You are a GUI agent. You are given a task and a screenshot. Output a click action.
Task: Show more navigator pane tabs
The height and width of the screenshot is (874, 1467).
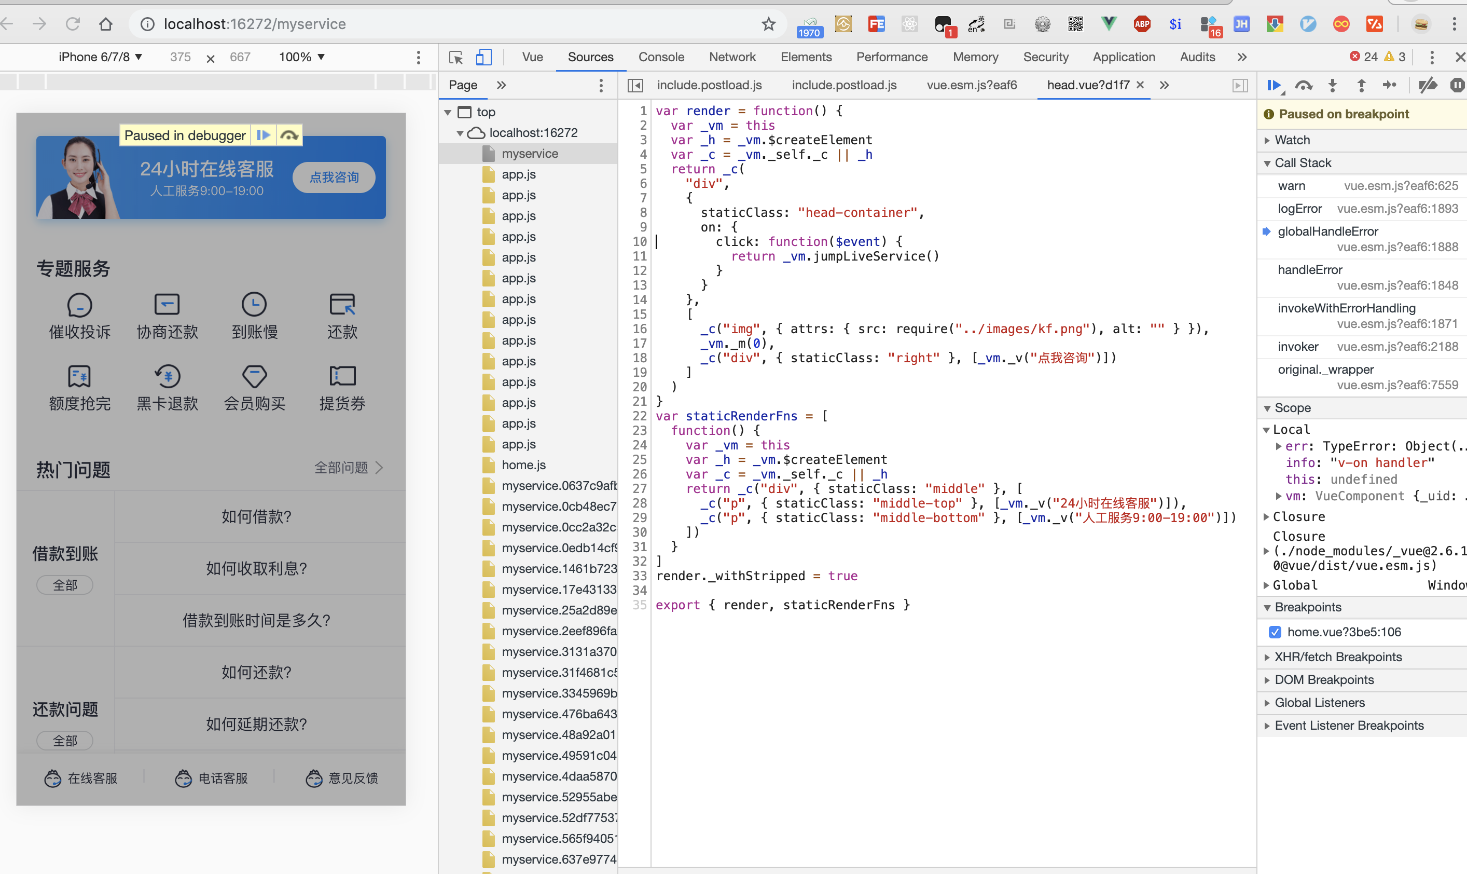pos(501,86)
